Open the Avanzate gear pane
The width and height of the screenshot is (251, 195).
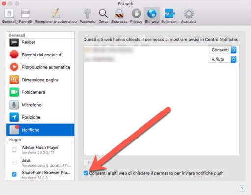point(189,16)
